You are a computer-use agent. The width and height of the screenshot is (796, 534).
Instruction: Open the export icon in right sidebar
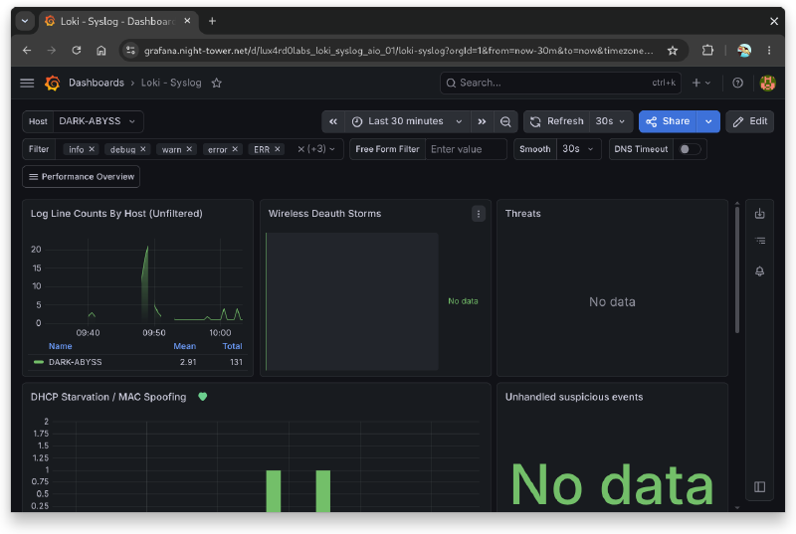tap(759, 214)
